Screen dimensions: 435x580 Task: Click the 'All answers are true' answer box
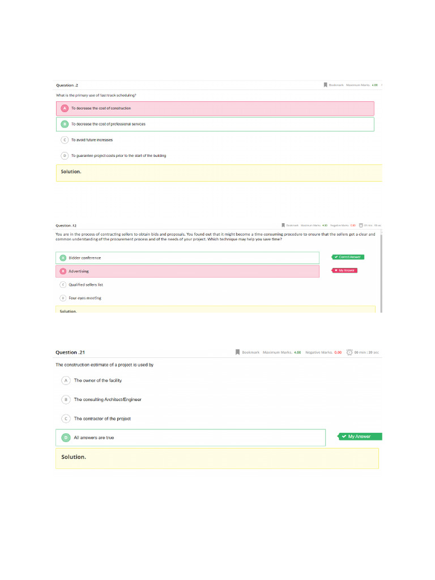[x=190, y=438]
